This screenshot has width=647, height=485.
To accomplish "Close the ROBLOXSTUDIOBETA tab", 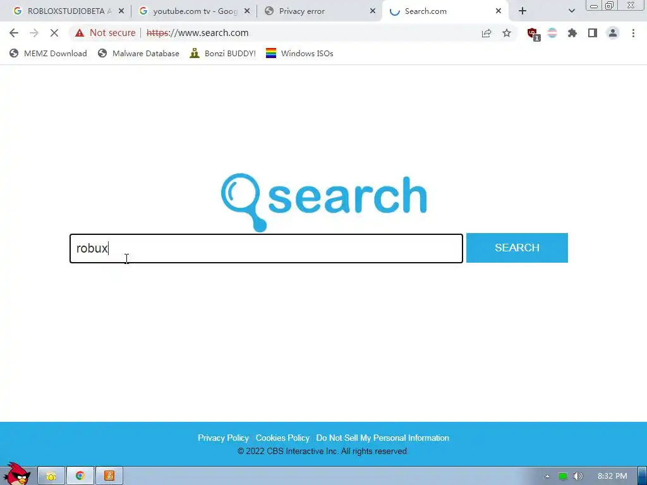I will click(x=121, y=11).
